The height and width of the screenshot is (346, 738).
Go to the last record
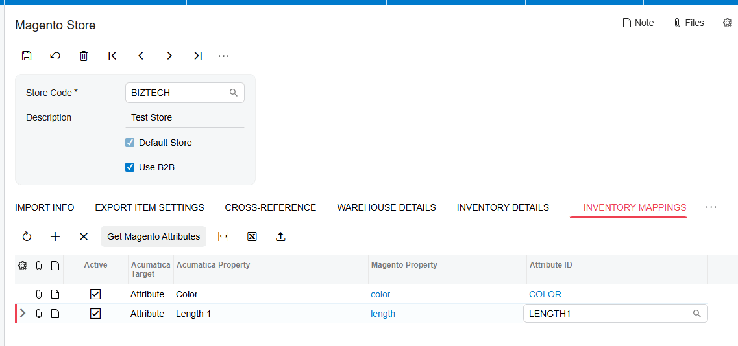click(198, 56)
